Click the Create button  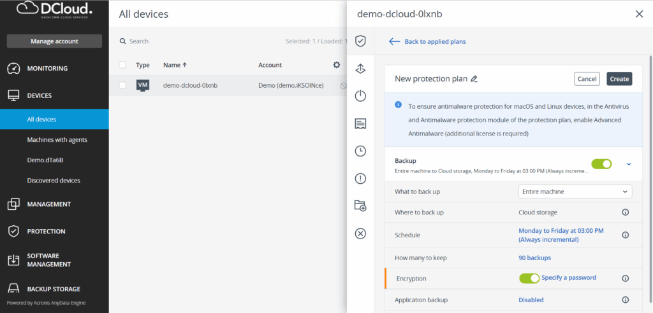click(619, 79)
